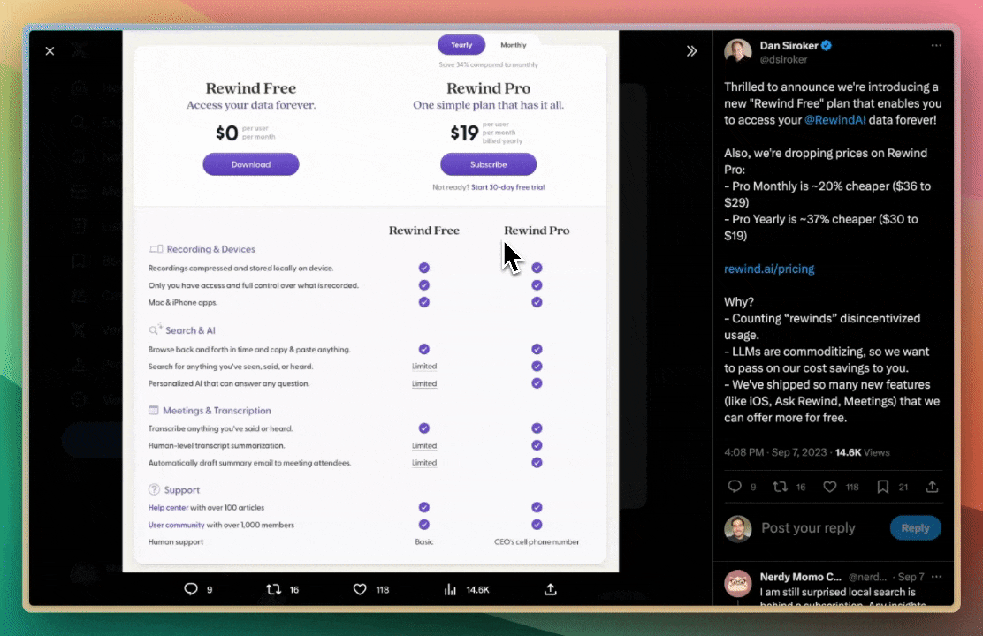Switch to Monthly billing

click(514, 45)
